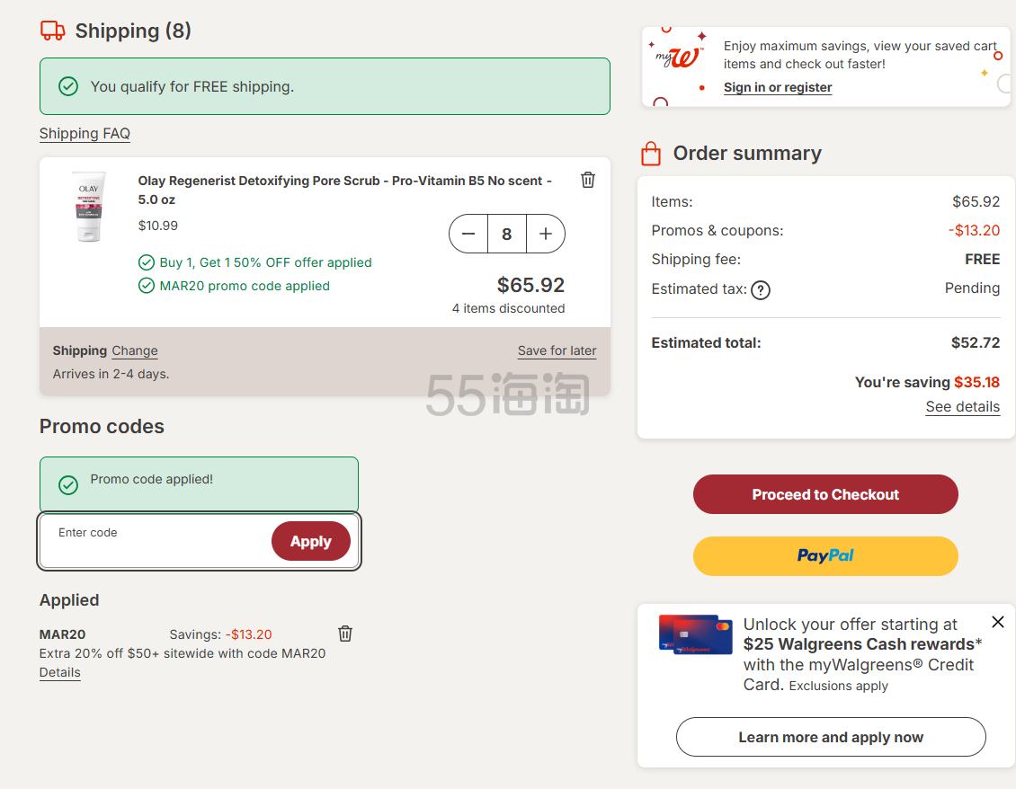Screen dimensions: 1016x789
Task: Remove the applied MAR20 promo code
Action: 345,634
